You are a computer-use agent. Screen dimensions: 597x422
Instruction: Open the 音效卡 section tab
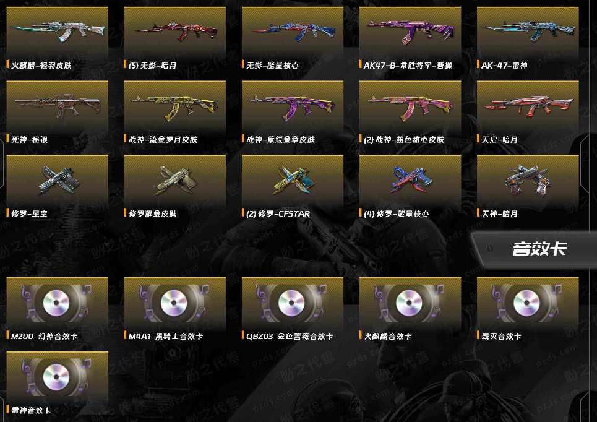coord(534,249)
